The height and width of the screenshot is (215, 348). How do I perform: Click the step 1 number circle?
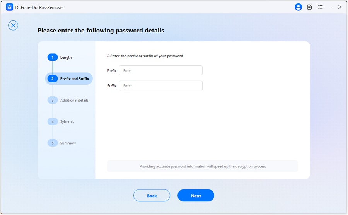(52, 58)
